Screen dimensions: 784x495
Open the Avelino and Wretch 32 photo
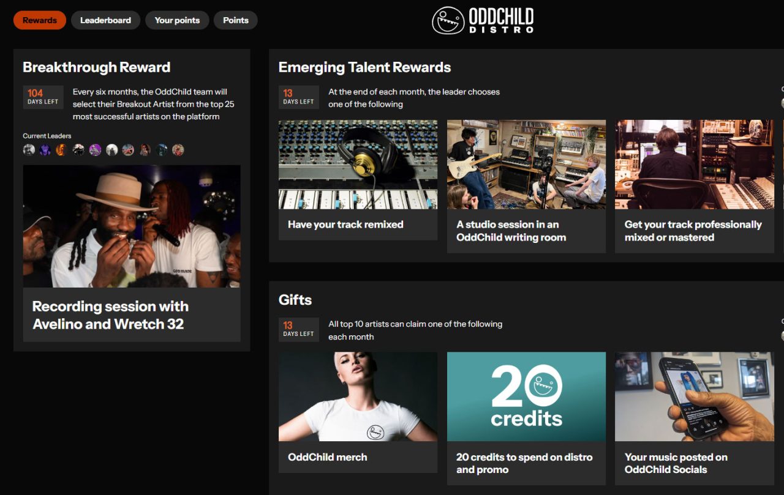(132, 226)
